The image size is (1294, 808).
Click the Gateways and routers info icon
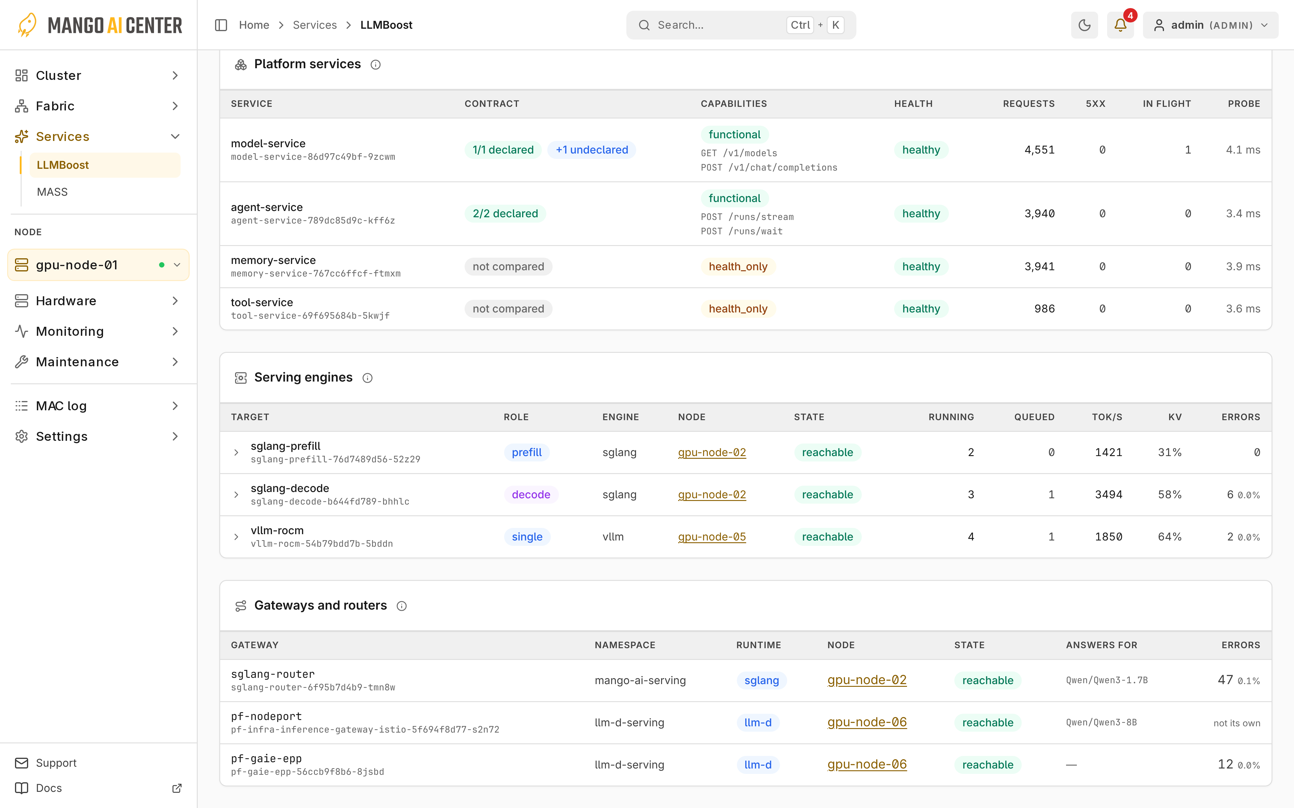coord(402,606)
